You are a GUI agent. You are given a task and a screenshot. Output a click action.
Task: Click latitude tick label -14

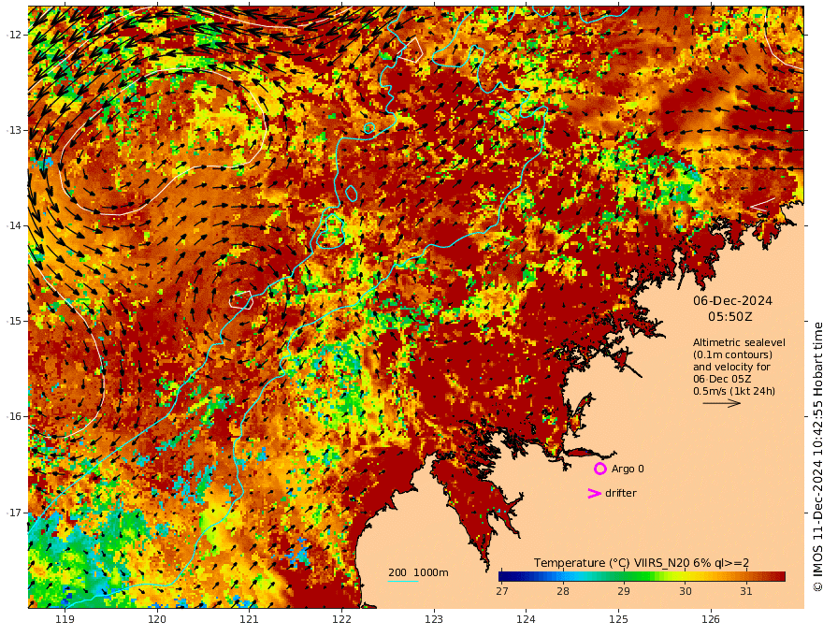[x=14, y=225]
